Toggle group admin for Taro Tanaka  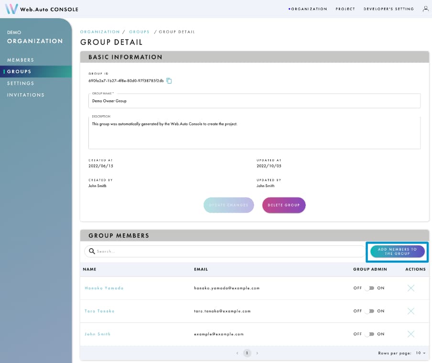(369, 311)
